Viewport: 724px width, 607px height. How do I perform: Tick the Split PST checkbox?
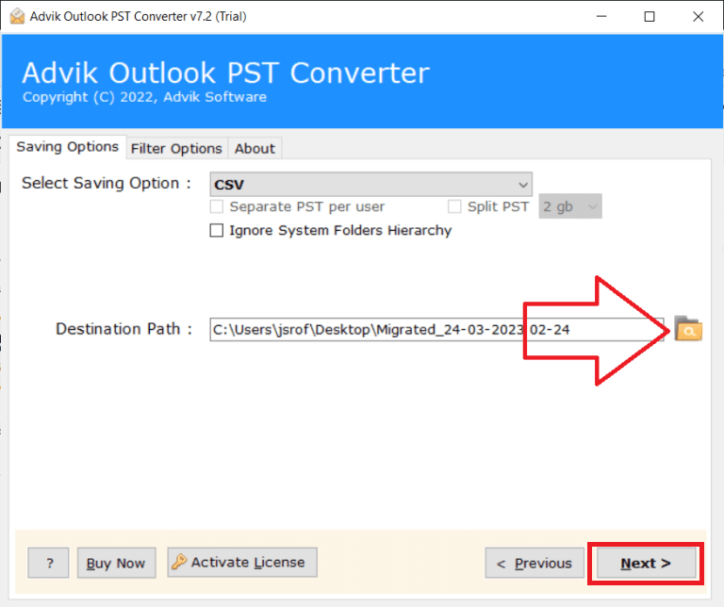point(454,206)
